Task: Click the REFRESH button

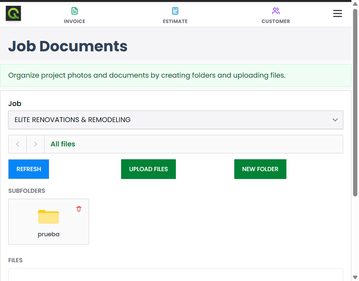Action: [29, 169]
